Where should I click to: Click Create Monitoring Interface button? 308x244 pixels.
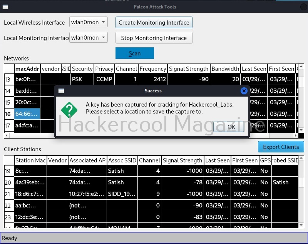click(154, 22)
